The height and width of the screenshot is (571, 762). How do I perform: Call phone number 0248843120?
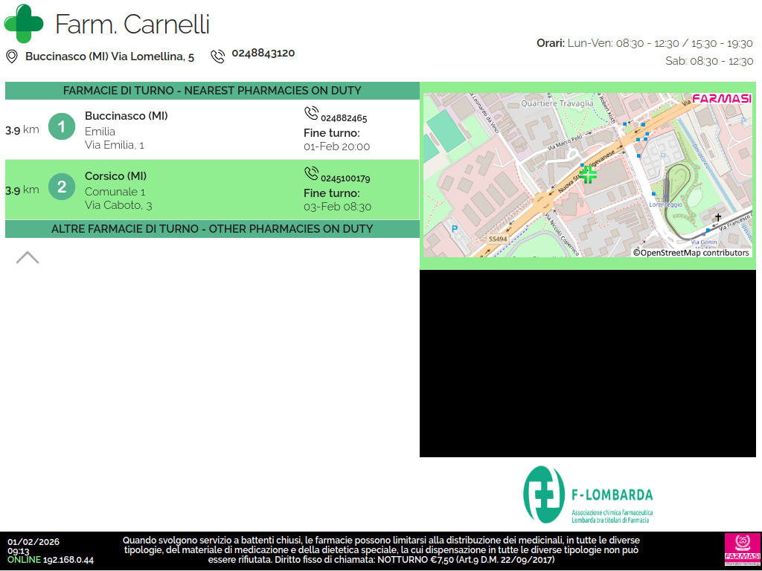[263, 54]
